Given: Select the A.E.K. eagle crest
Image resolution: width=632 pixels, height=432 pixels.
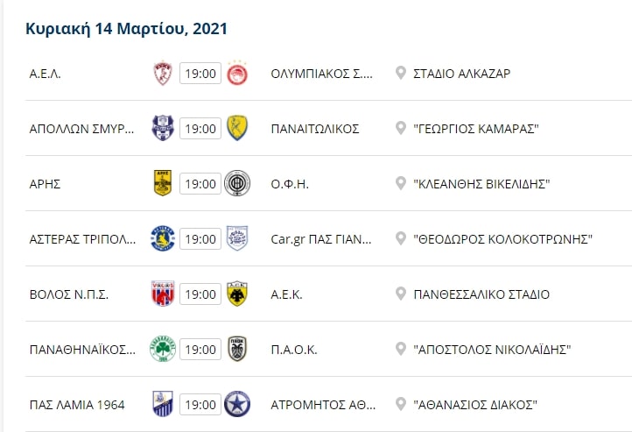Looking at the screenshot, I should [237, 294].
